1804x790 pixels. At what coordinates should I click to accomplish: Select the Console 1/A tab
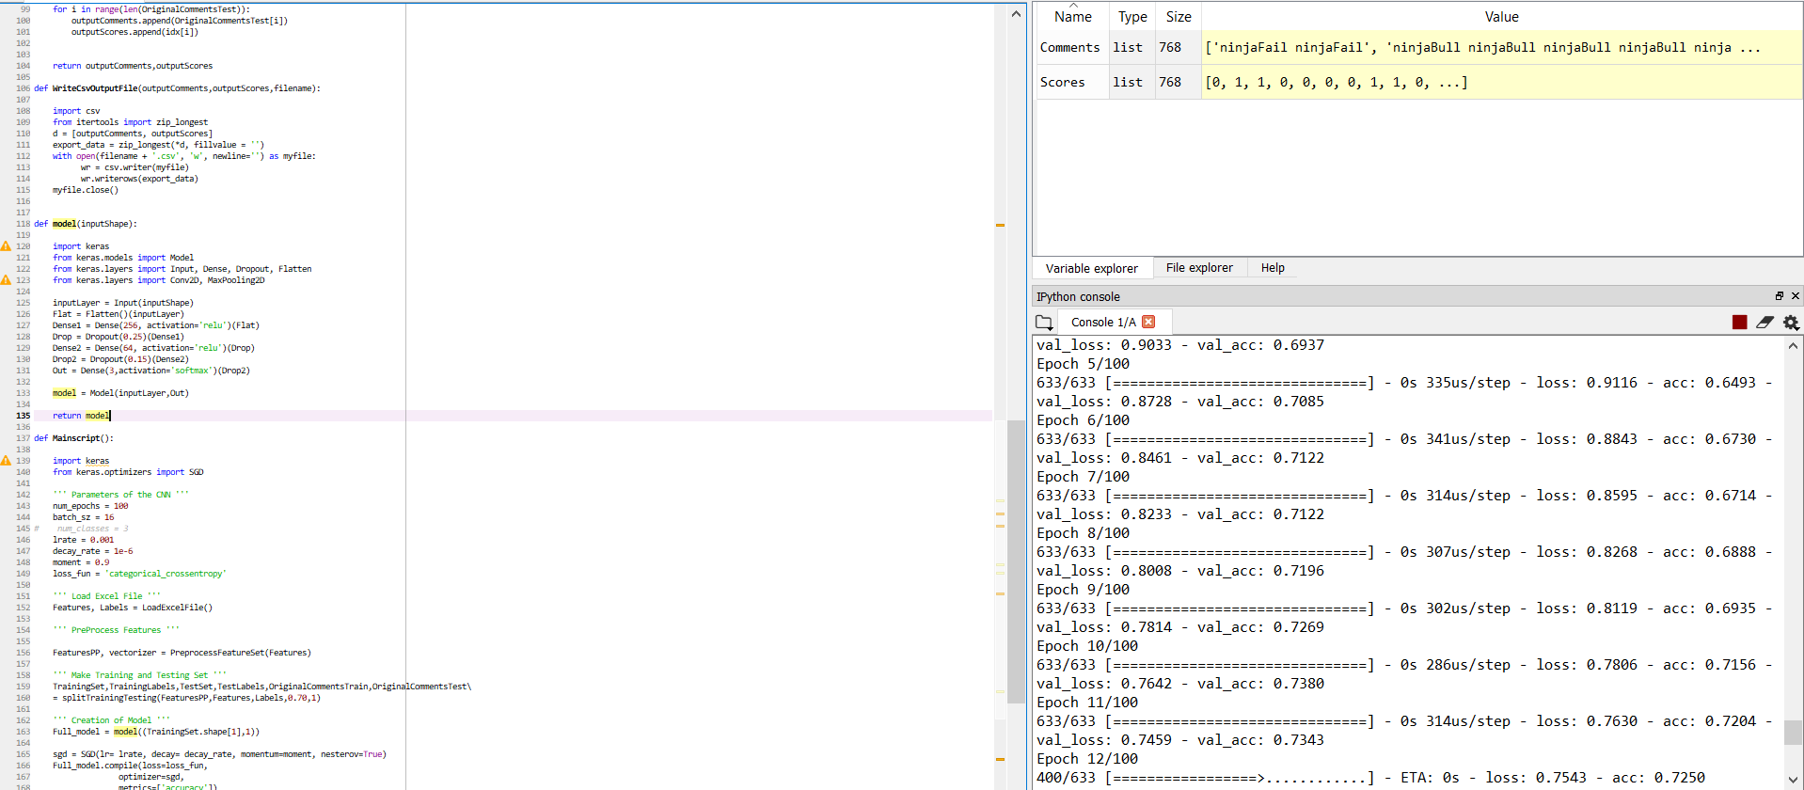click(1103, 322)
